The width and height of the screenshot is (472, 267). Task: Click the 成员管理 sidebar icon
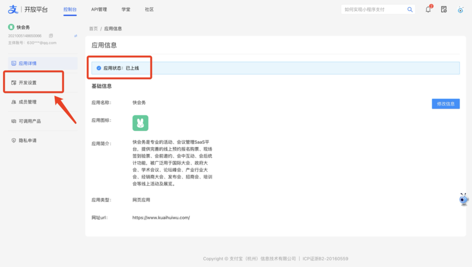tap(13, 102)
